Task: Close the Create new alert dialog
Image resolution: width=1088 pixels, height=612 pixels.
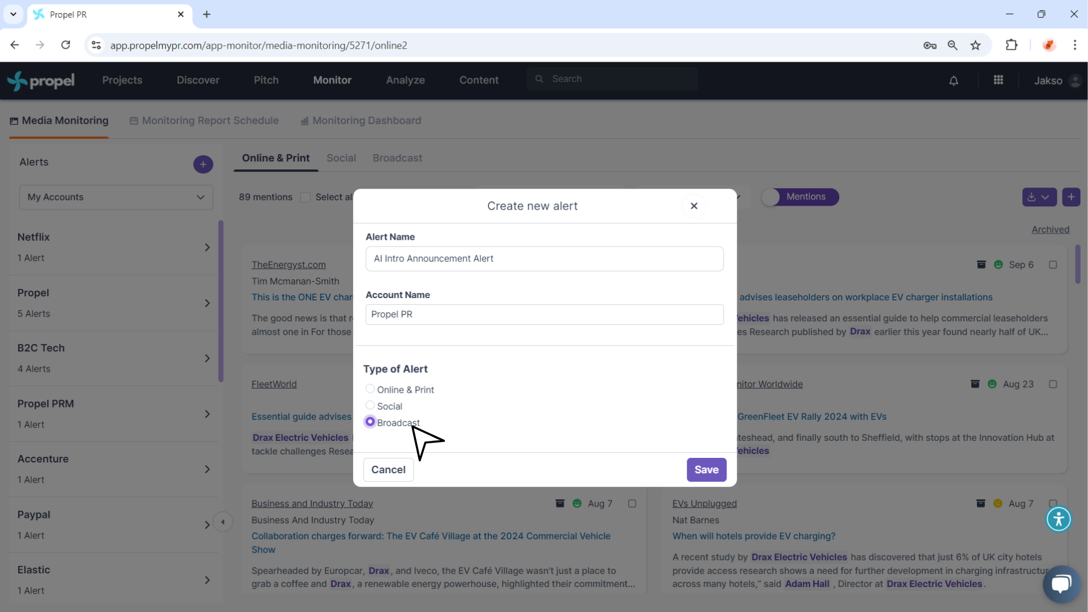Action: [x=694, y=206]
